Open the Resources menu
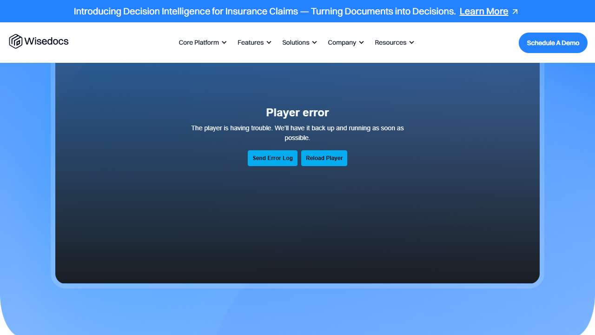 (390, 42)
